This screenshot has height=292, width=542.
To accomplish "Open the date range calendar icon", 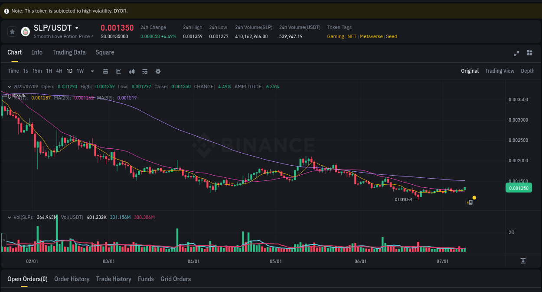I will 105,71.
